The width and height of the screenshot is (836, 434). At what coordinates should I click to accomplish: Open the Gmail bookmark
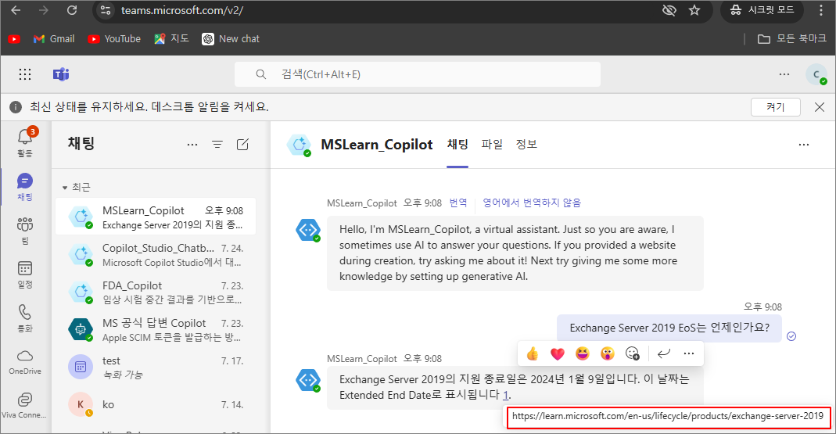click(54, 39)
